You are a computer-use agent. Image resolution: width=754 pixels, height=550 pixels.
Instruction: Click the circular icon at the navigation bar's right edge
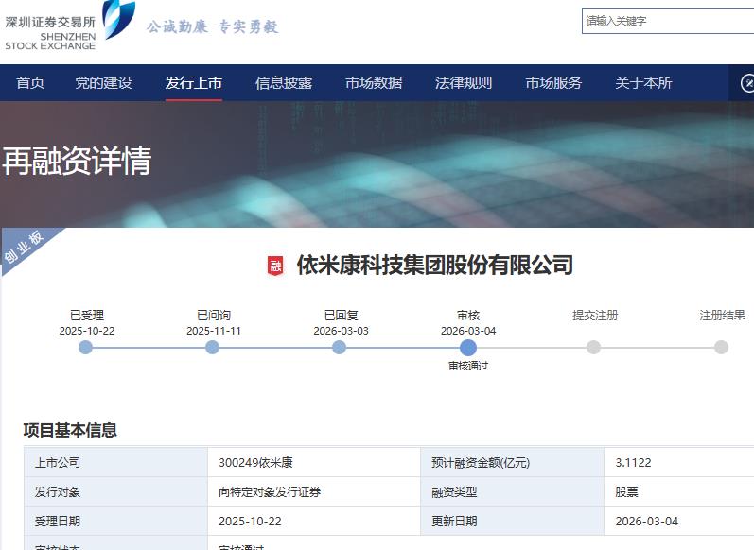click(x=746, y=82)
